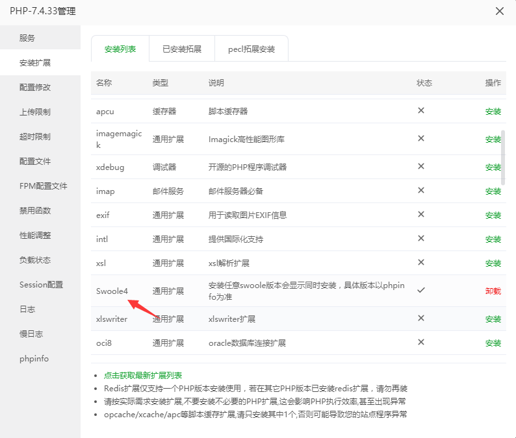Click 卸载 for the Swoole4 extension
The height and width of the screenshot is (438, 516).
tap(493, 291)
